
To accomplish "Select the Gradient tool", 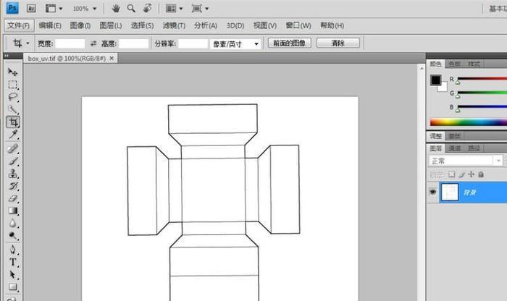I will (13, 211).
